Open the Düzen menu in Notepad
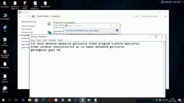 click(39, 40)
